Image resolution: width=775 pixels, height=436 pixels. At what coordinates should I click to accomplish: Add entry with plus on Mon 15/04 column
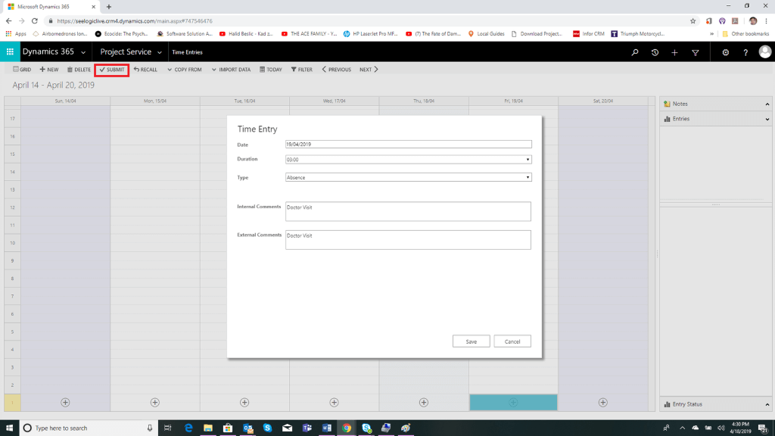pyautogui.click(x=155, y=403)
